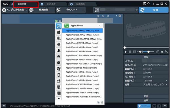Click the profile list scrollbar
This screenshot has width=170, height=108.
(x=103, y=25)
